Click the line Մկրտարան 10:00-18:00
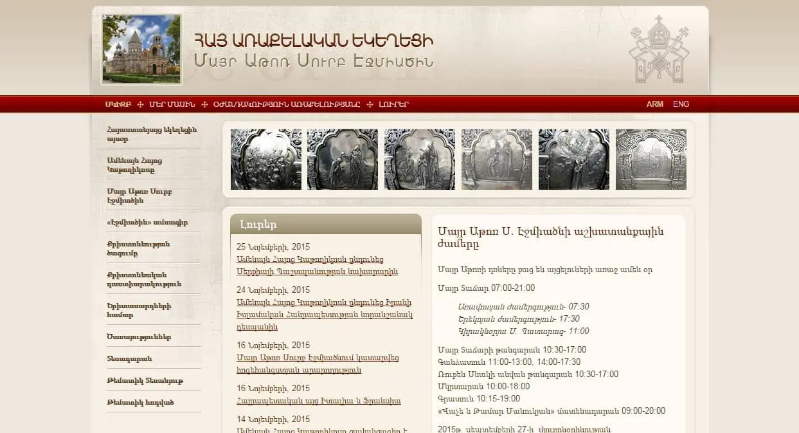799x433 pixels. pyautogui.click(x=483, y=387)
